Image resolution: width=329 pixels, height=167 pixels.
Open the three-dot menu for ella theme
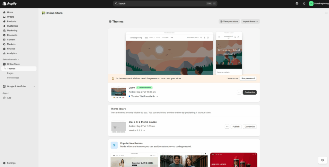click(227, 127)
